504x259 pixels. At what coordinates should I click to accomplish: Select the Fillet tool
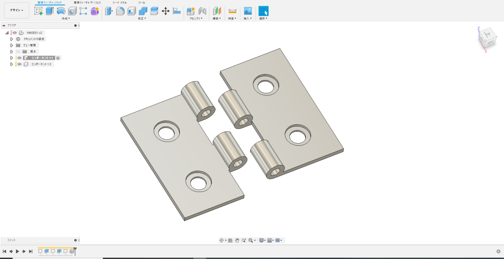click(120, 11)
